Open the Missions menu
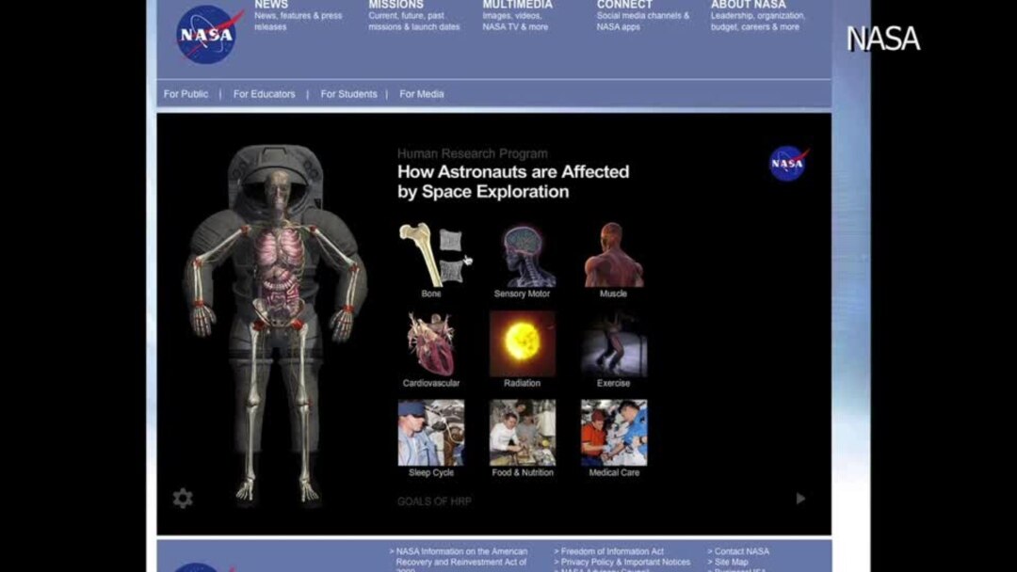Viewport: 1017px width, 572px height. pyautogui.click(x=395, y=6)
